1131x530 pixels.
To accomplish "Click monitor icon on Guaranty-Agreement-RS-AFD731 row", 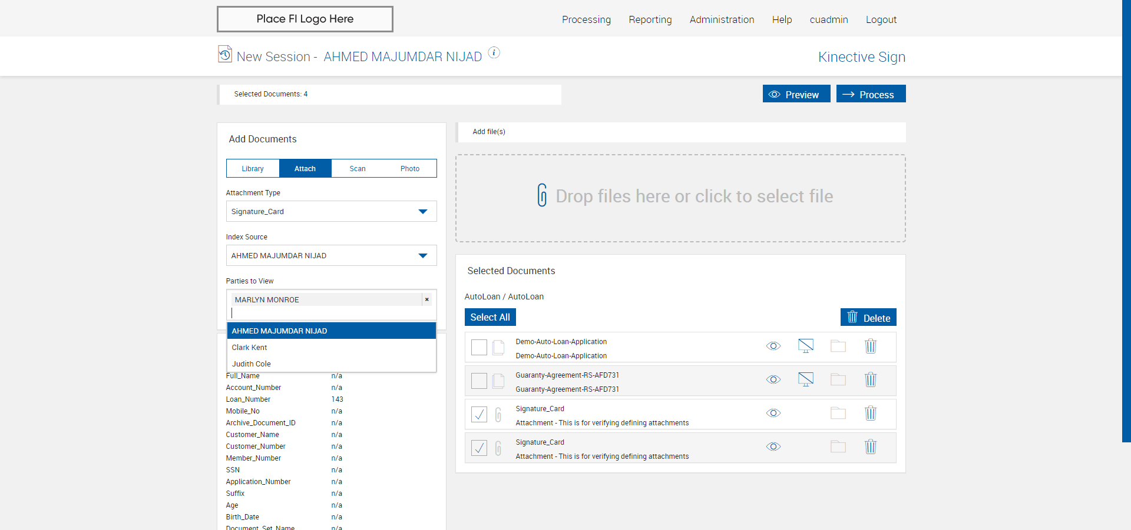I will click(x=805, y=380).
